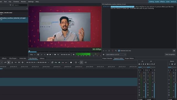The width and height of the screenshot is (177, 100).
Task: Click the Start recognition button
Action: coord(170,54)
